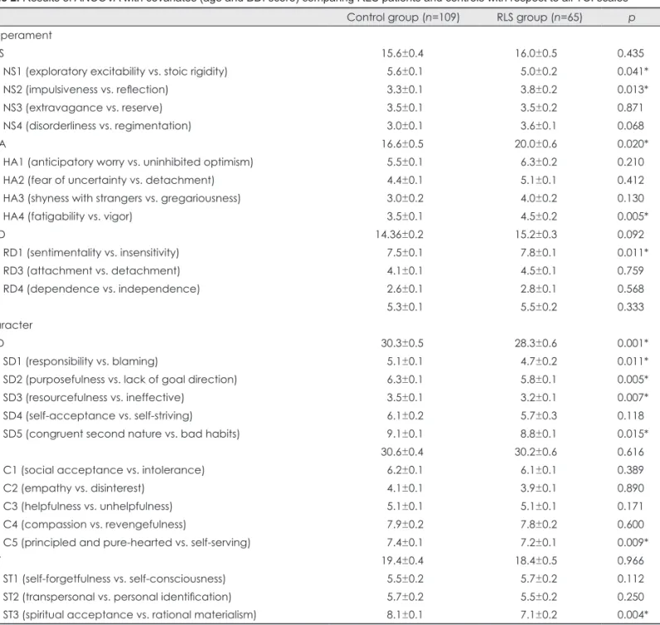
Task: Select the 'p' column header
Action: [x=631, y=18]
